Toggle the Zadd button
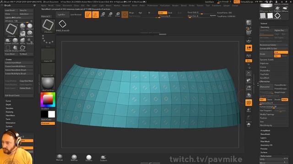Screen dimensions: 293x164 (163, 13)
